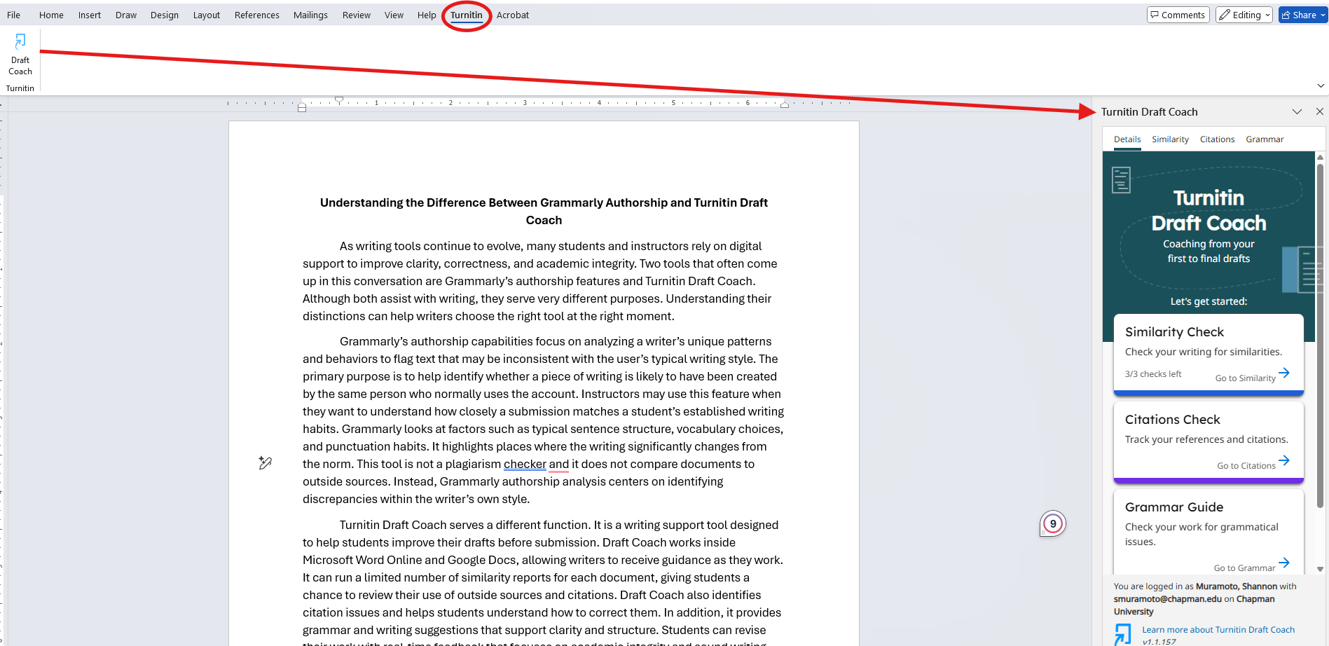The width and height of the screenshot is (1329, 646).
Task: Click the Go to Grammar arrow
Action: (x=1283, y=563)
